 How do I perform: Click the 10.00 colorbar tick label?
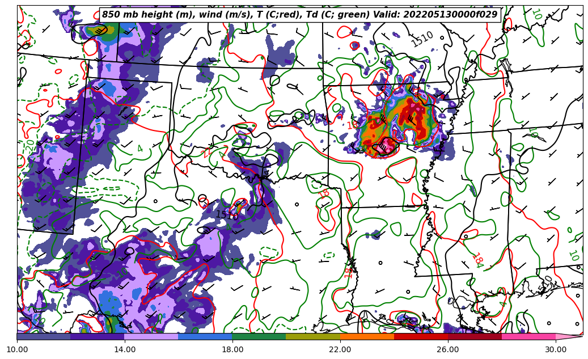coord(17,349)
